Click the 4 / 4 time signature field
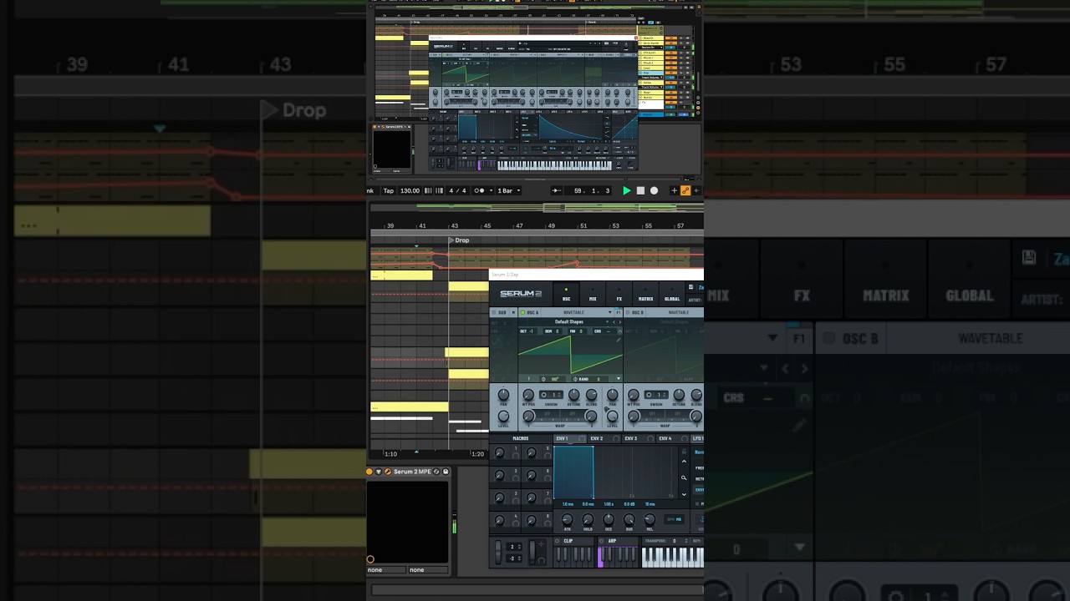1070x601 pixels. point(457,190)
